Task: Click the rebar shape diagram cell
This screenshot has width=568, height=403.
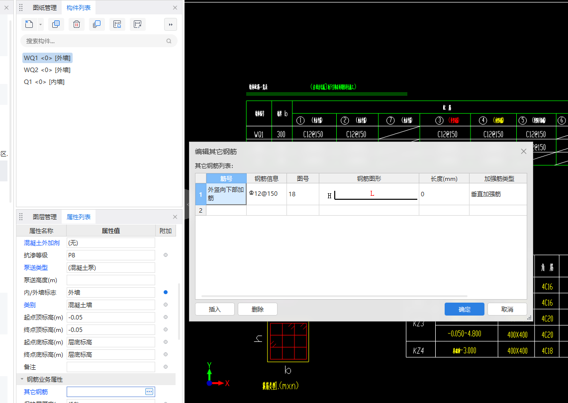Action: (369, 194)
